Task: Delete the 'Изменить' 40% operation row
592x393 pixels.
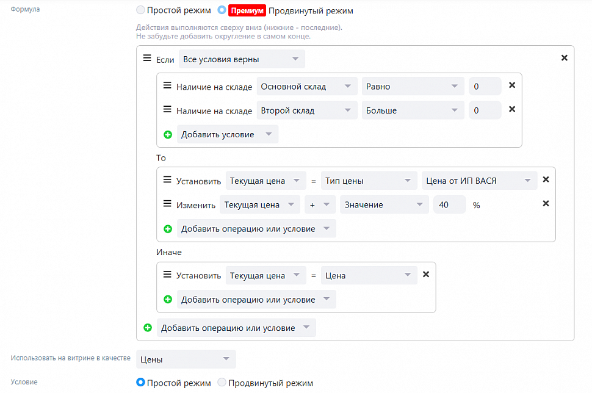Action: pyautogui.click(x=546, y=203)
